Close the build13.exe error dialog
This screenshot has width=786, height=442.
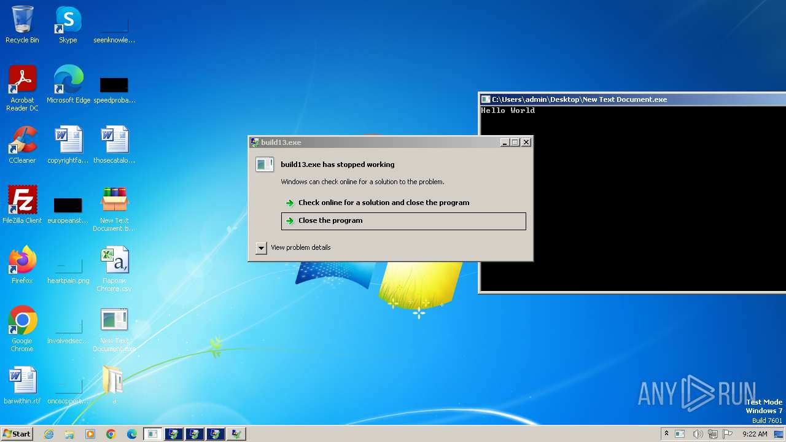526,142
